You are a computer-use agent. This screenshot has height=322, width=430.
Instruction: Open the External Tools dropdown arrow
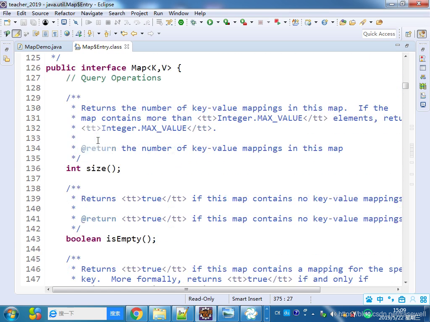coord(252,23)
